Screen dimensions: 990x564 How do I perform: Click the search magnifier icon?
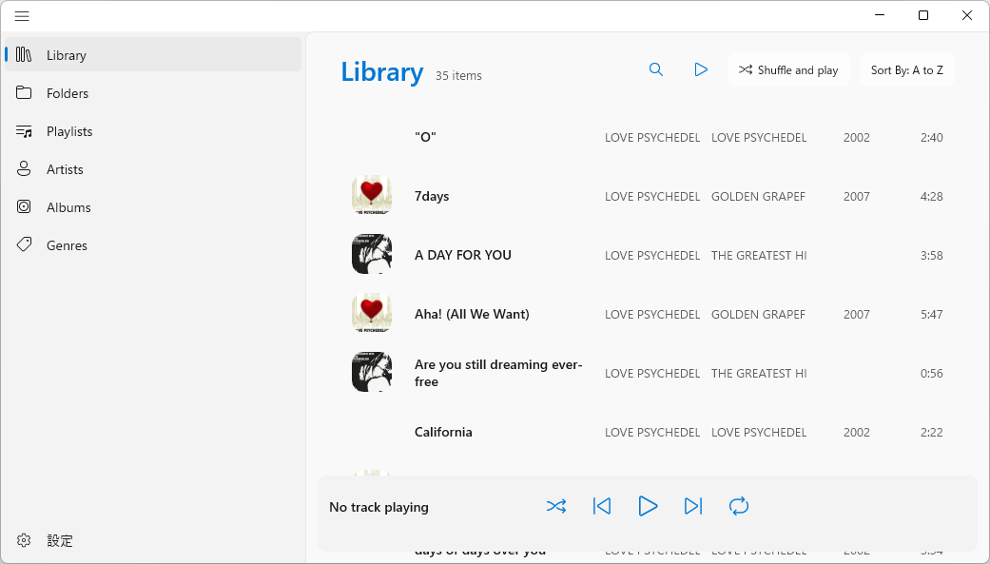pos(656,69)
